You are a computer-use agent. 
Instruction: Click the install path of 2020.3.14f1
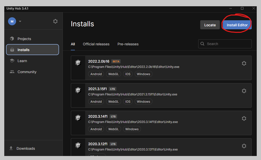[x=133, y=122]
